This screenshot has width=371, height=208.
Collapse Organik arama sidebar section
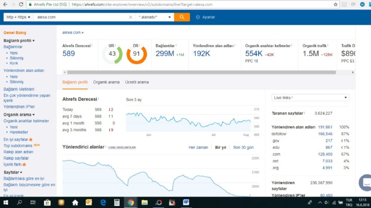pos(19,115)
